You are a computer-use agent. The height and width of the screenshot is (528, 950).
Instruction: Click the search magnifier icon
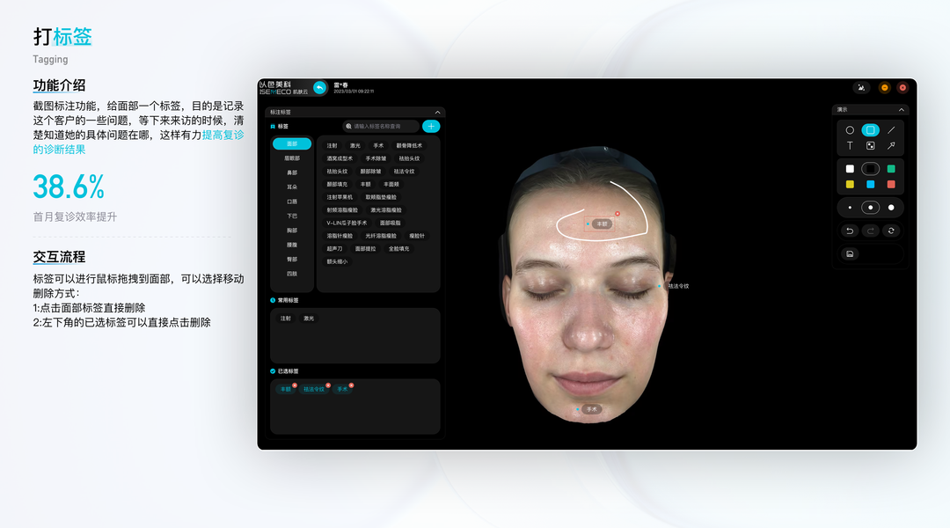click(348, 126)
